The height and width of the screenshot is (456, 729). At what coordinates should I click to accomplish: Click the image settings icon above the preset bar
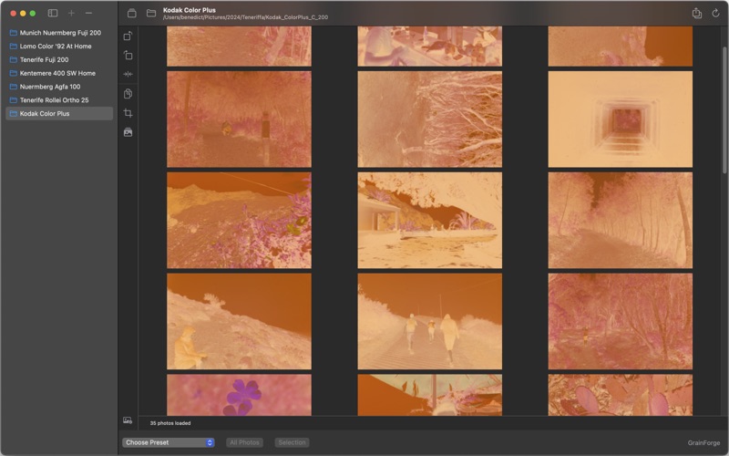click(128, 420)
